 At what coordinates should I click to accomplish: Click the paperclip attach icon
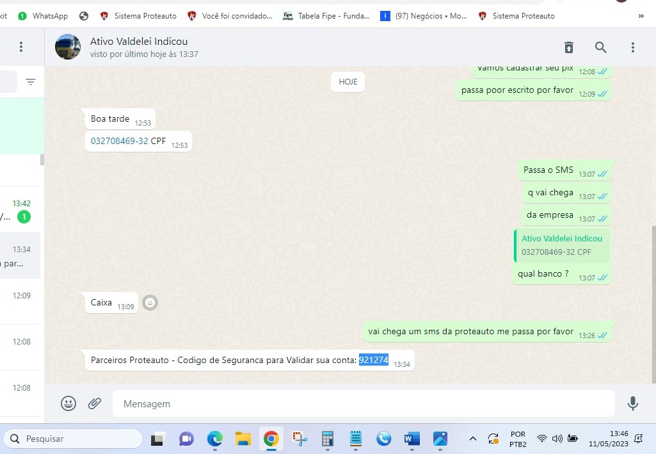[95, 403]
